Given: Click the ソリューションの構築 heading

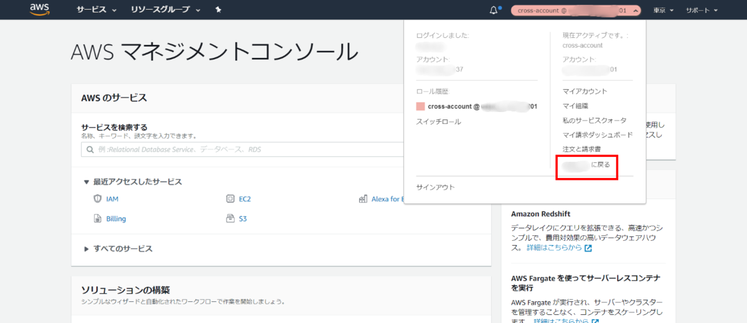Looking at the screenshot, I should tap(126, 290).
